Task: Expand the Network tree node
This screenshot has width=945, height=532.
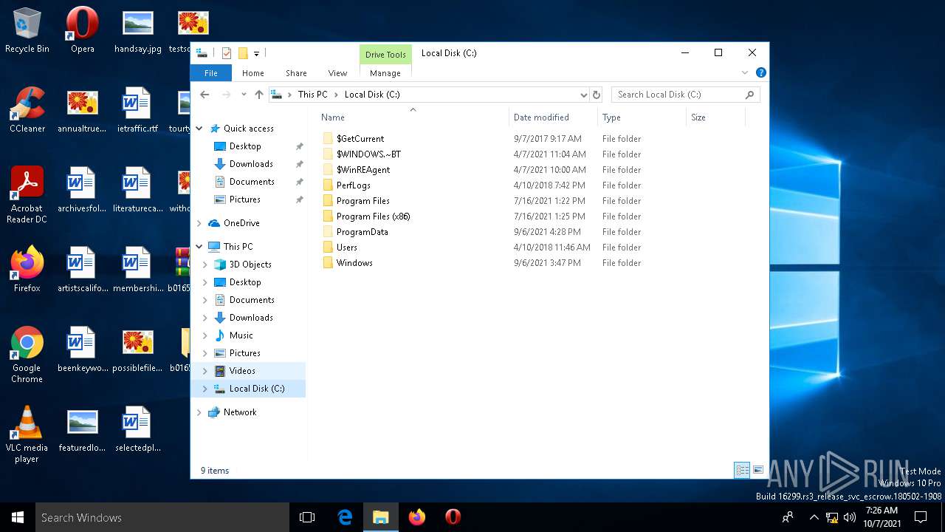Action: coord(199,412)
